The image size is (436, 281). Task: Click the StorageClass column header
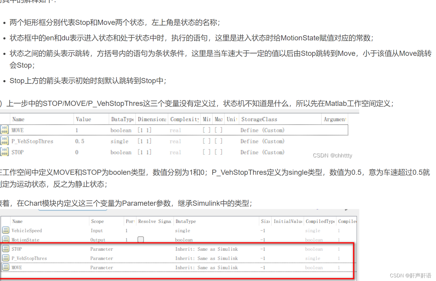tap(259, 119)
